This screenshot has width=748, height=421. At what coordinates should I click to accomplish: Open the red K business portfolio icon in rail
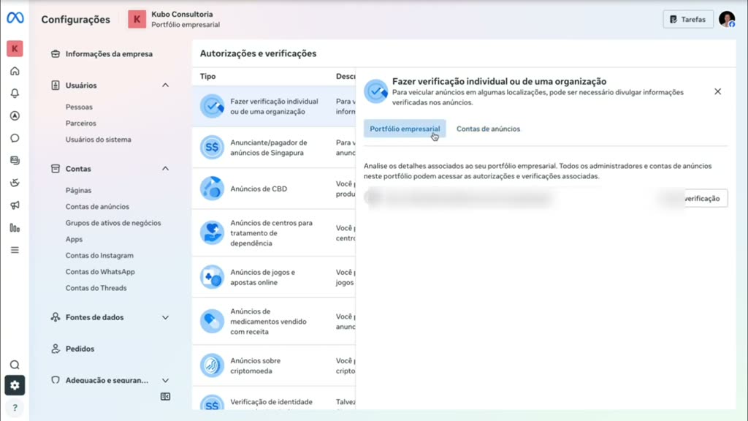coord(15,48)
